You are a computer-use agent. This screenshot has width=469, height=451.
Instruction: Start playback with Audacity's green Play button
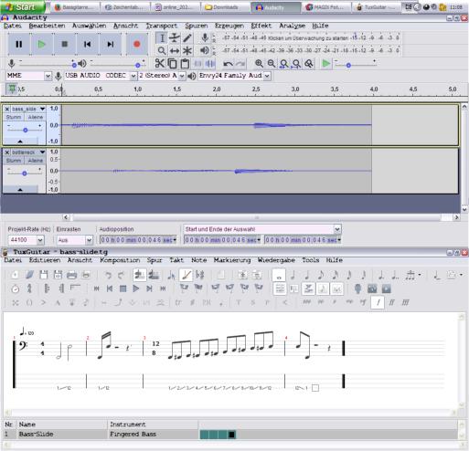pos(42,45)
